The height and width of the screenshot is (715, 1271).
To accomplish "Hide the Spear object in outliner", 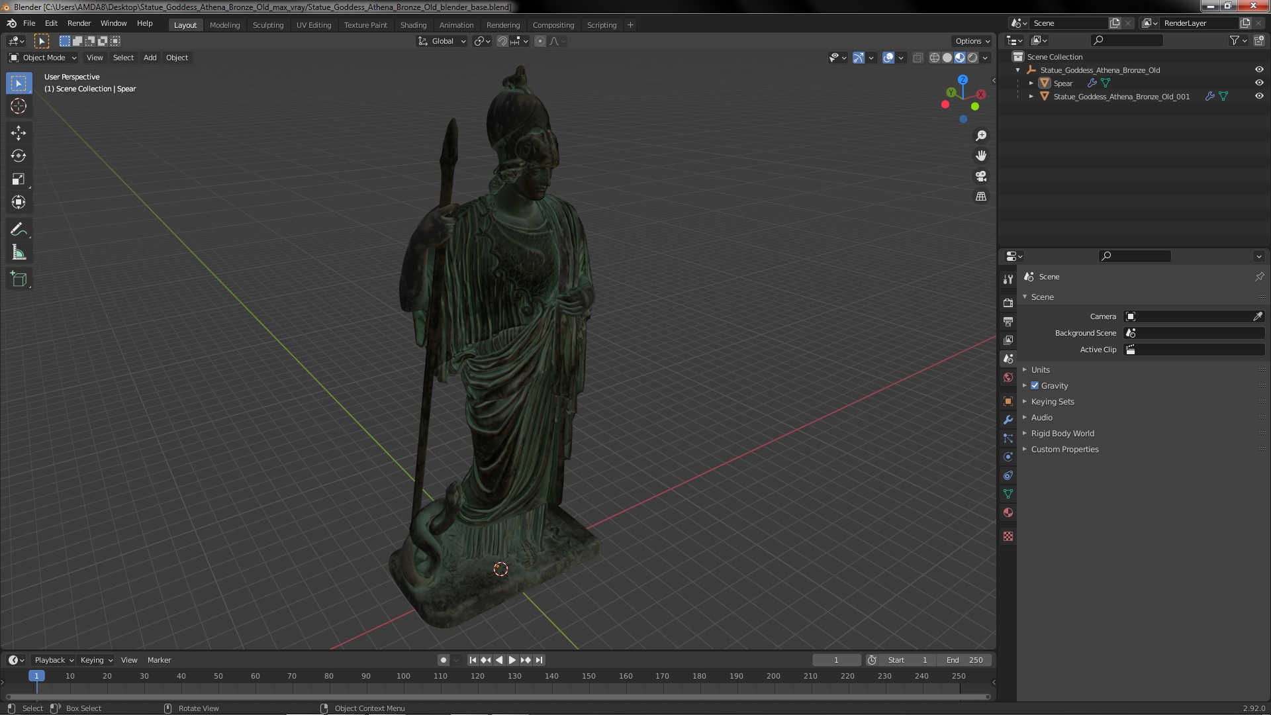I will (1259, 83).
